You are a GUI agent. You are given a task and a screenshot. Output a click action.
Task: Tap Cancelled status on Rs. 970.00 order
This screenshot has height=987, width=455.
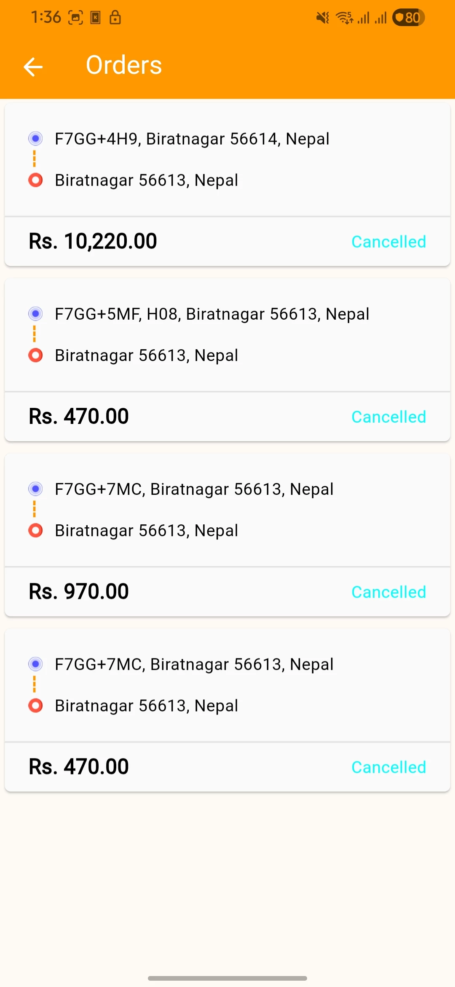pyautogui.click(x=388, y=592)
